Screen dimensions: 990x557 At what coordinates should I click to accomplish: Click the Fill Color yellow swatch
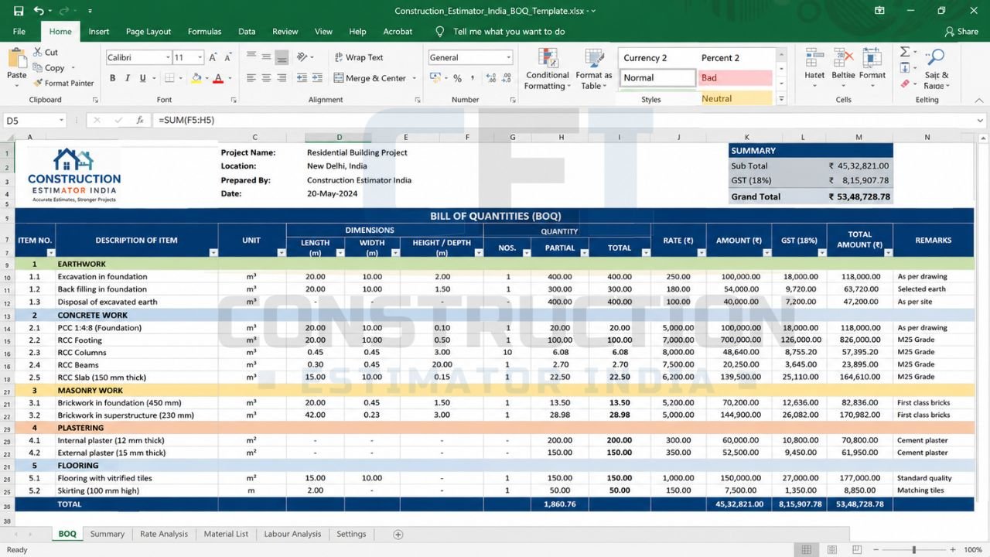pos(196,78)
